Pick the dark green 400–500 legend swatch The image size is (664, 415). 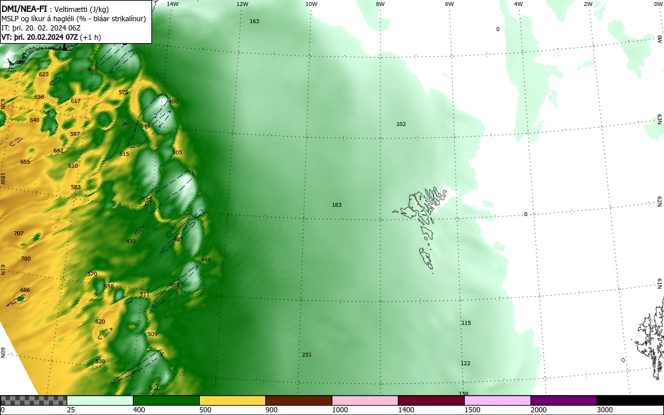[x=166, y=400]
